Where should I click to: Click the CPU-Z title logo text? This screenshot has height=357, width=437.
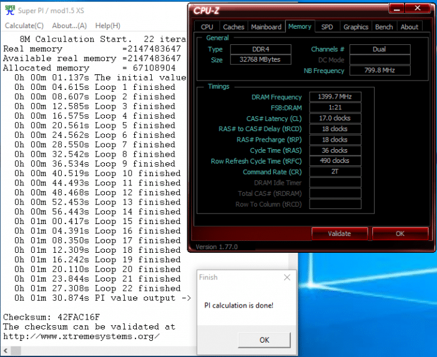(206, 11)
